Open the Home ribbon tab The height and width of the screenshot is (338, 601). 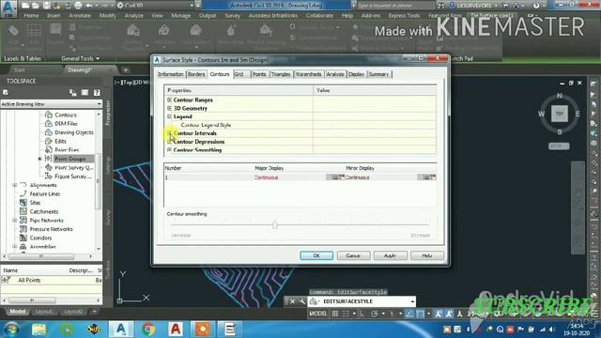pos(31,16)
